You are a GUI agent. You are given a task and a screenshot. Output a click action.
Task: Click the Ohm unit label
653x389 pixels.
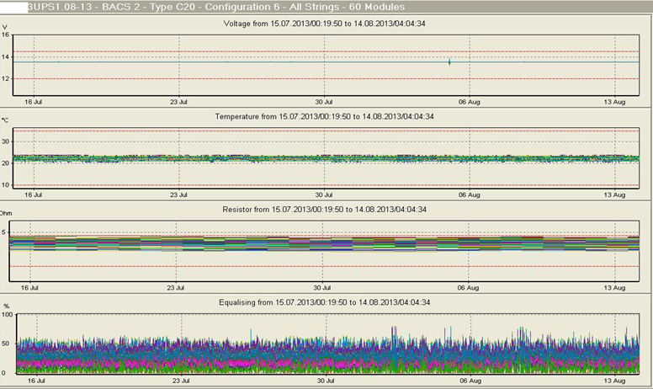pyautogui.click(x=6, y=214)
